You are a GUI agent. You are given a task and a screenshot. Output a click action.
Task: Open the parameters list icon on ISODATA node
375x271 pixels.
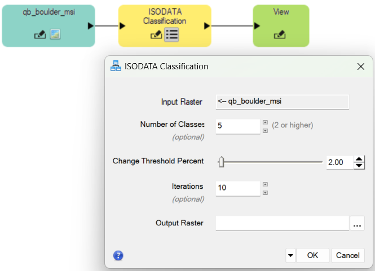coord(171,34)
